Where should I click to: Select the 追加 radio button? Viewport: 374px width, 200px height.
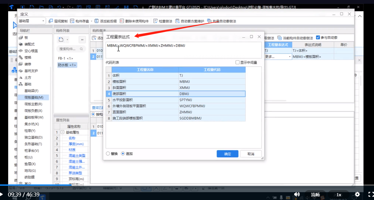123,154
